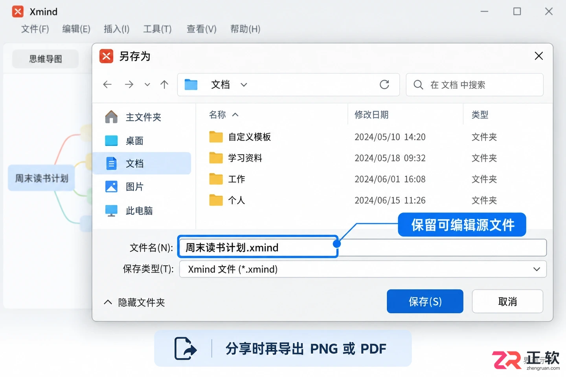
Task: Click folder icon beside 工作
Action: 216,179
